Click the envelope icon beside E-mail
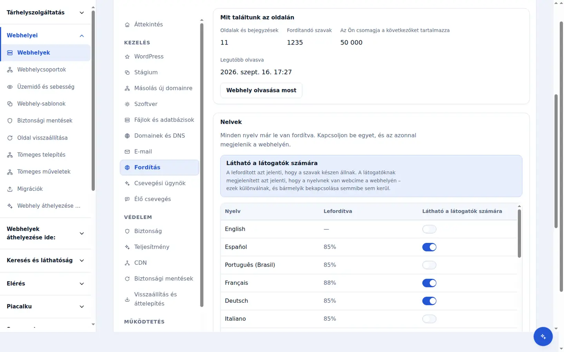 [x=127, y=152]
